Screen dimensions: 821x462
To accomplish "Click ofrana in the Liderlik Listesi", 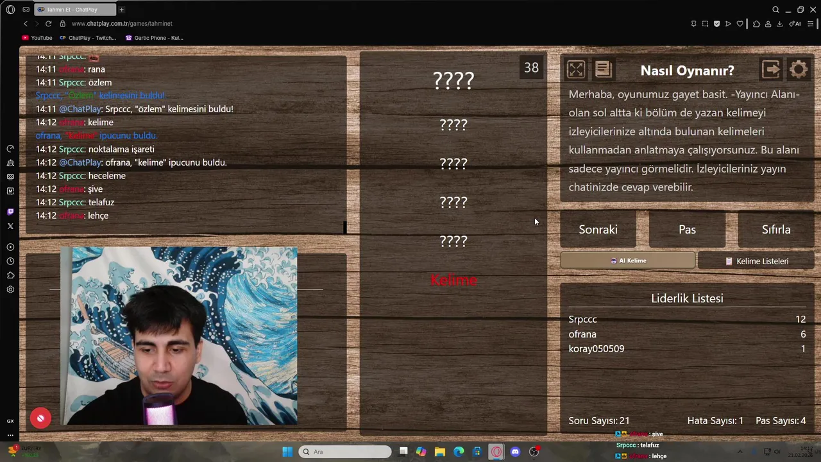I will (x=582, y=334).
